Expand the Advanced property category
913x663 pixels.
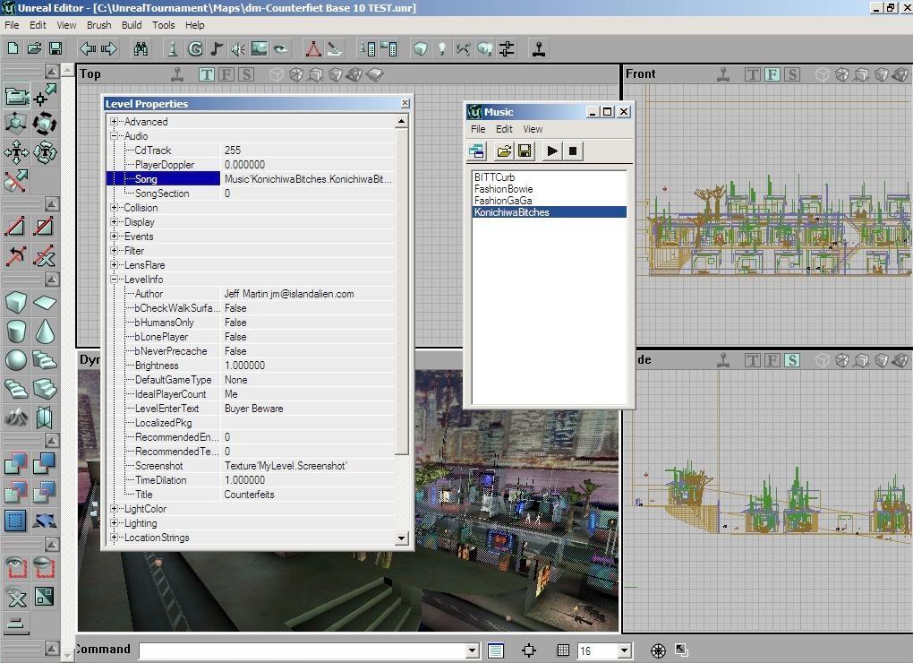click(x=115, y=122)
